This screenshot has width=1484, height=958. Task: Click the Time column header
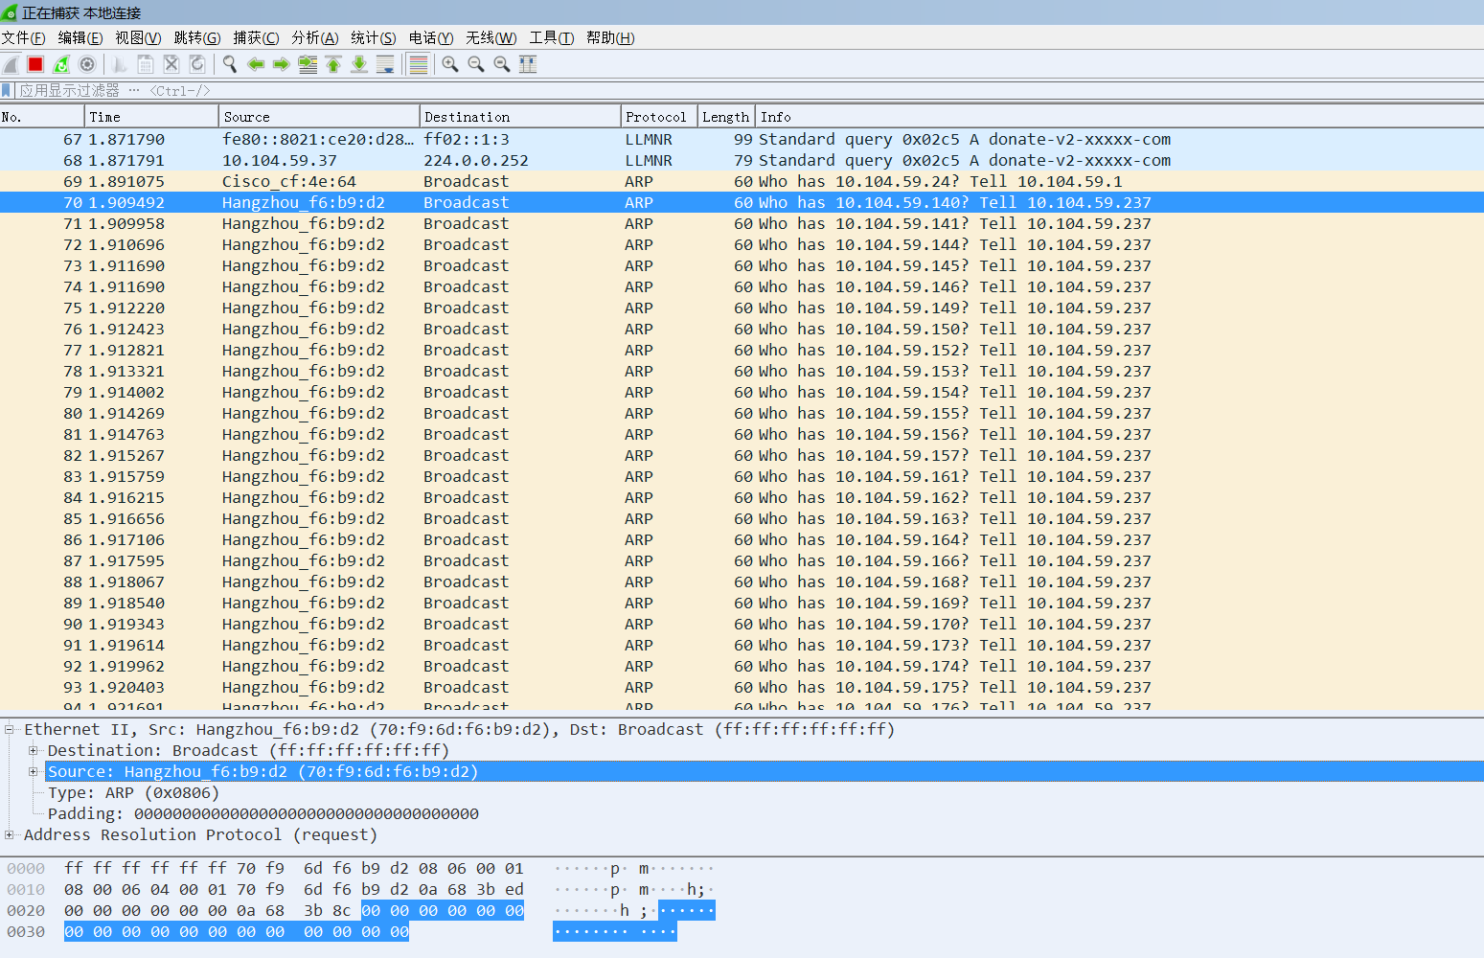(105, 117)
